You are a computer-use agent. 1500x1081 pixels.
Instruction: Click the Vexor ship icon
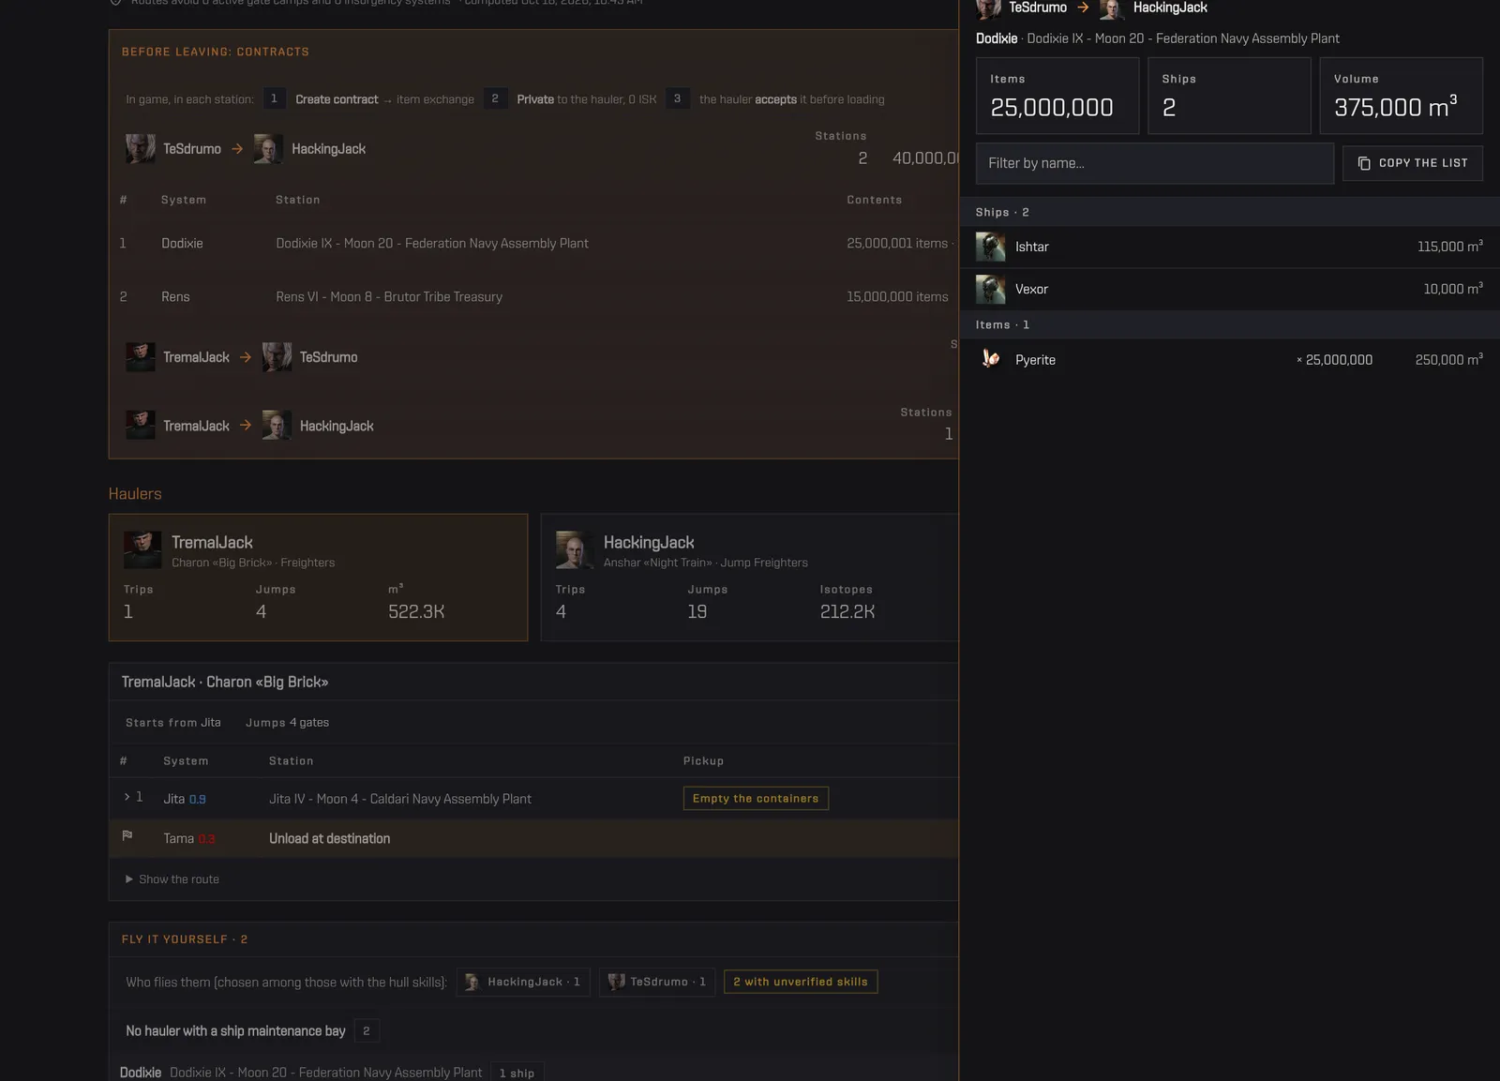coord(990,289)
